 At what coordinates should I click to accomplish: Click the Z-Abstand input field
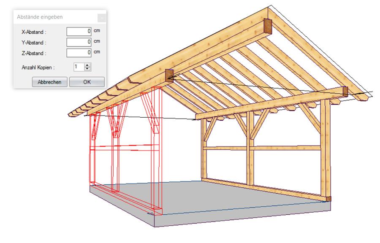click(79, 53)
